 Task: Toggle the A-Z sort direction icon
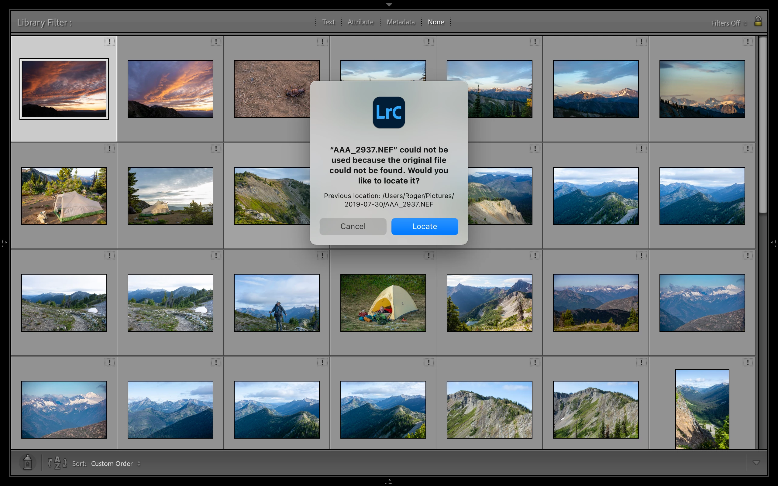click(57, 463)
